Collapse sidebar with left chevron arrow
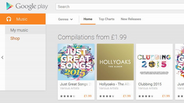The image size is (184, 103). [x=2, y=57]
